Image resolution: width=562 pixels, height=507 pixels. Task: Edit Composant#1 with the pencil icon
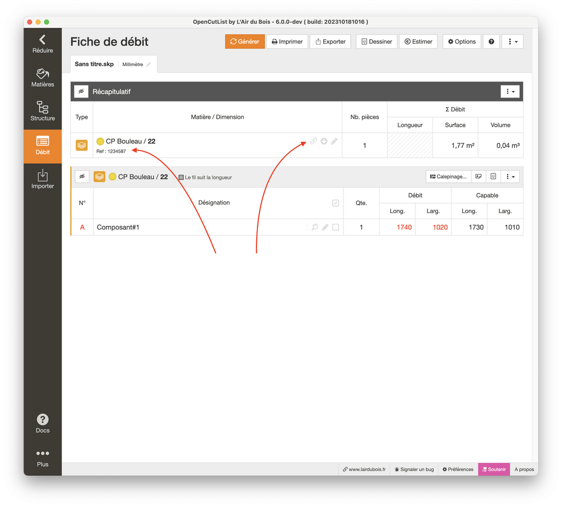325,227
